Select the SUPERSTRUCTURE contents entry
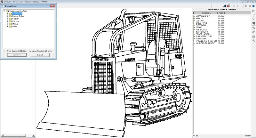Screen dimensions: 256x138 pyautogui.click(x=204, y=37)
